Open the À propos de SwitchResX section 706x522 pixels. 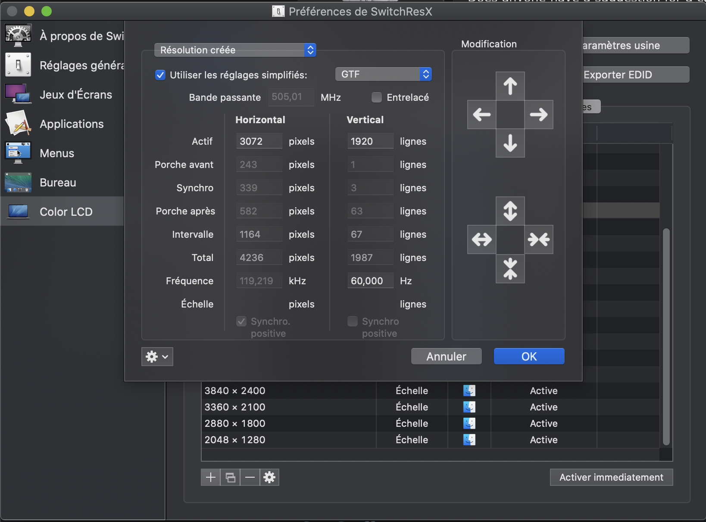[x=62, y=36]
